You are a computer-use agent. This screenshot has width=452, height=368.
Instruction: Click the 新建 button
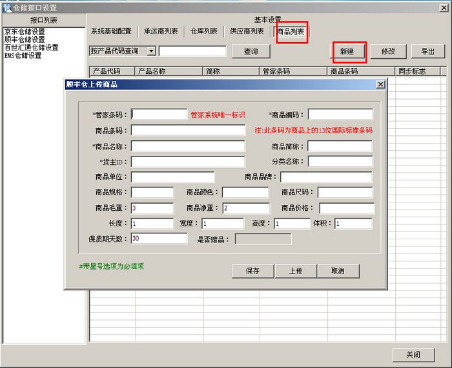point(347,52)
